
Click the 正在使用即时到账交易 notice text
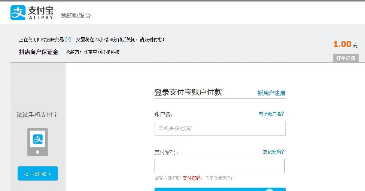[42, 40]
